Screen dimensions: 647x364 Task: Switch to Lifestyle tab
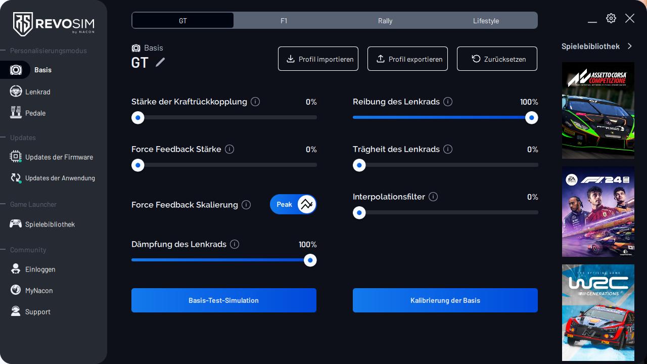point(486,21)
